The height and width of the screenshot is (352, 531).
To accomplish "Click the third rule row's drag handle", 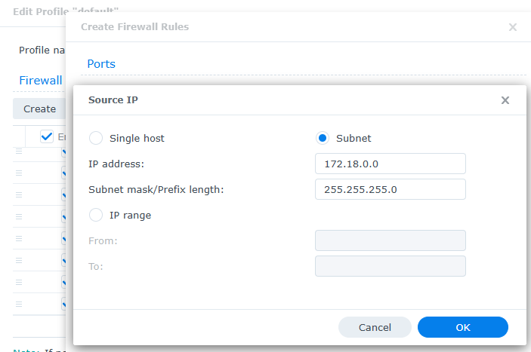I will (x=19, y=194).
